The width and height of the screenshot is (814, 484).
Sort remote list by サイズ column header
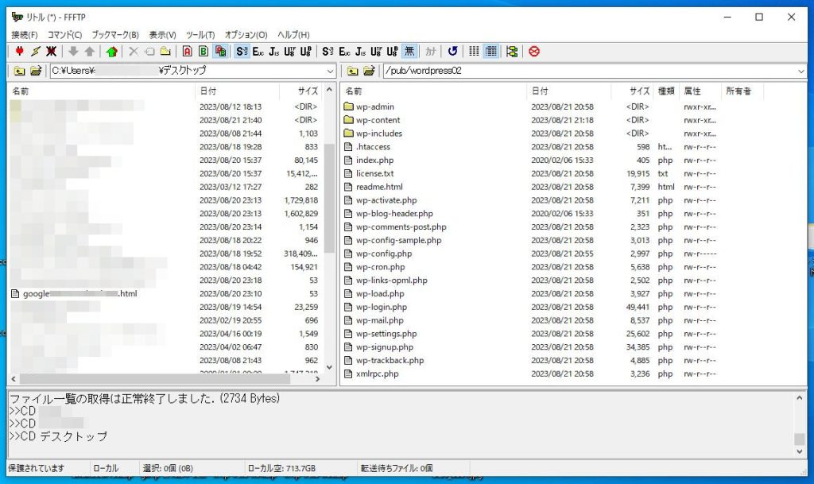pyautogui.click(x=639, y=91)
